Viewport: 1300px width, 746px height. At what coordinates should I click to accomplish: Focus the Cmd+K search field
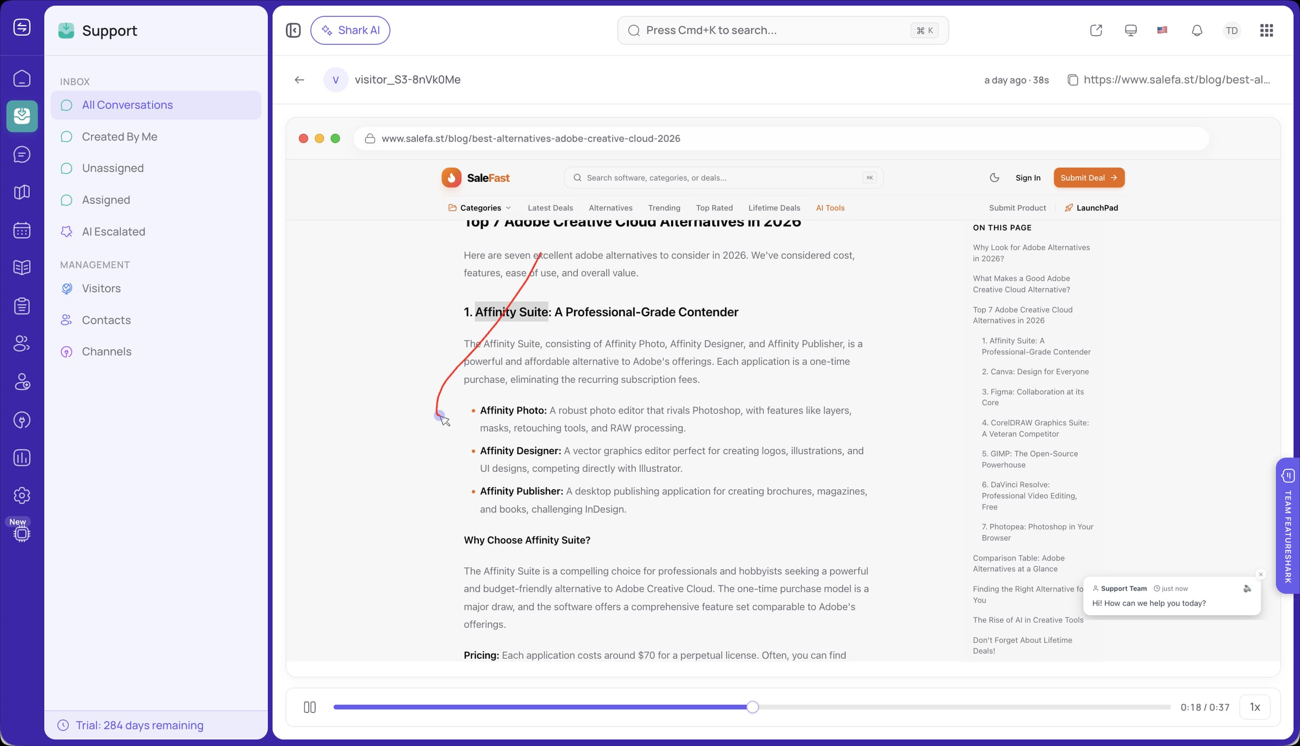pyautogui.click(x=783, y=30)
